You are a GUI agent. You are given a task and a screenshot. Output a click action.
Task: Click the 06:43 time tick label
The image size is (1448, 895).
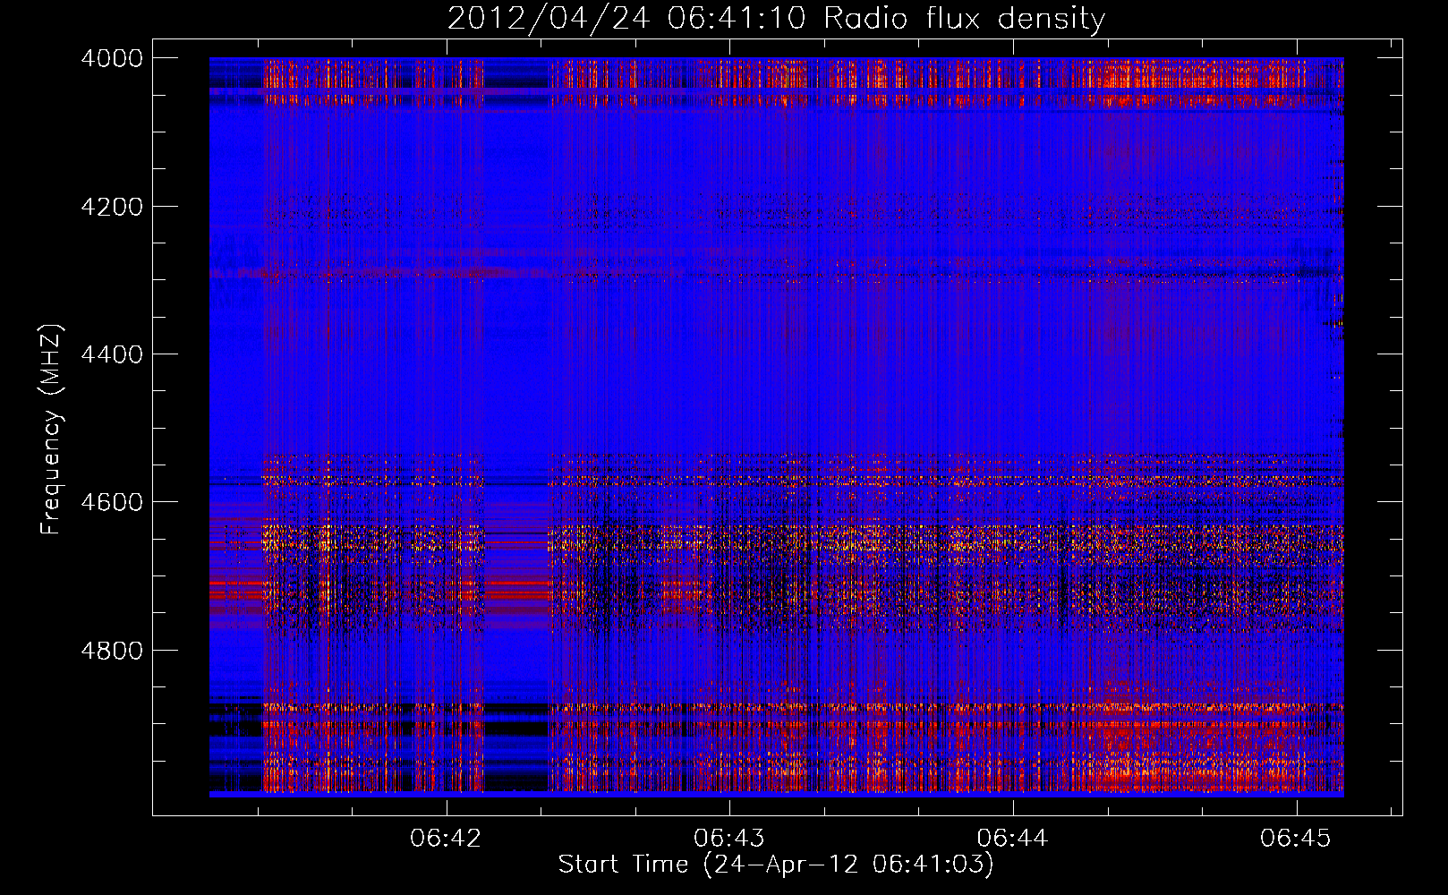click(x=729, y=838)
